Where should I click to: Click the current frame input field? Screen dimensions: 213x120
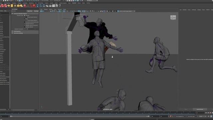point(200,113)
